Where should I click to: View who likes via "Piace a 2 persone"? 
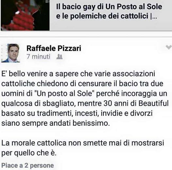pyautogui.click(x=27, y=165)
